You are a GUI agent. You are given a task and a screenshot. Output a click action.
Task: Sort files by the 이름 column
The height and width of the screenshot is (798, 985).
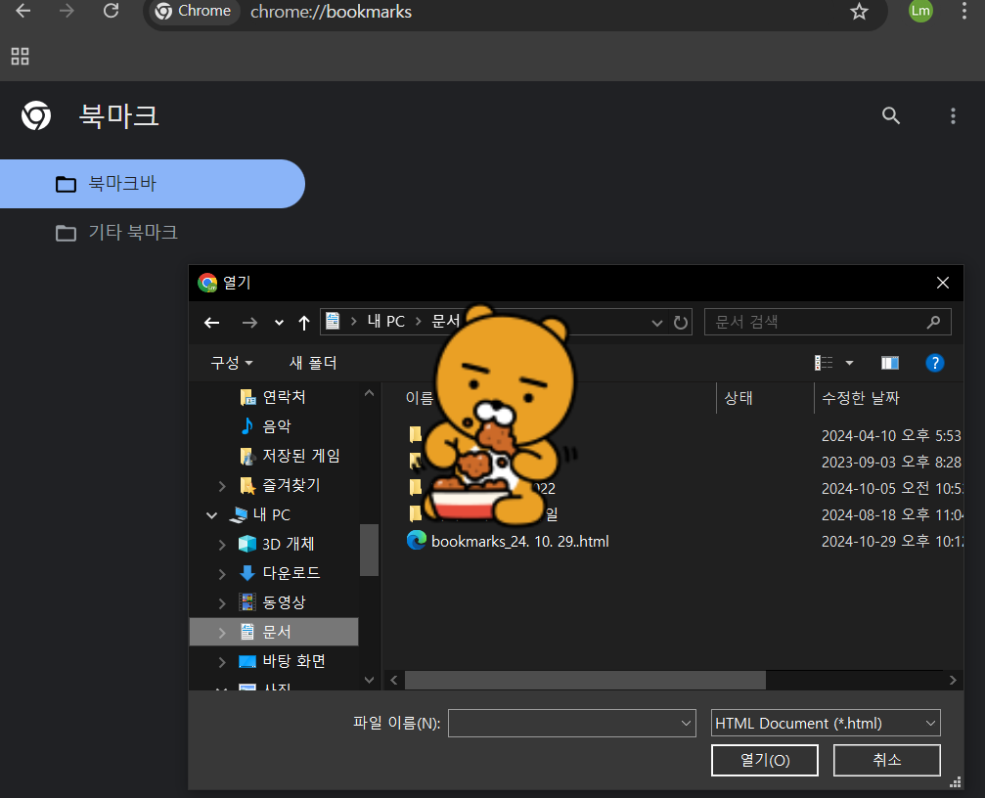(419, 398)
